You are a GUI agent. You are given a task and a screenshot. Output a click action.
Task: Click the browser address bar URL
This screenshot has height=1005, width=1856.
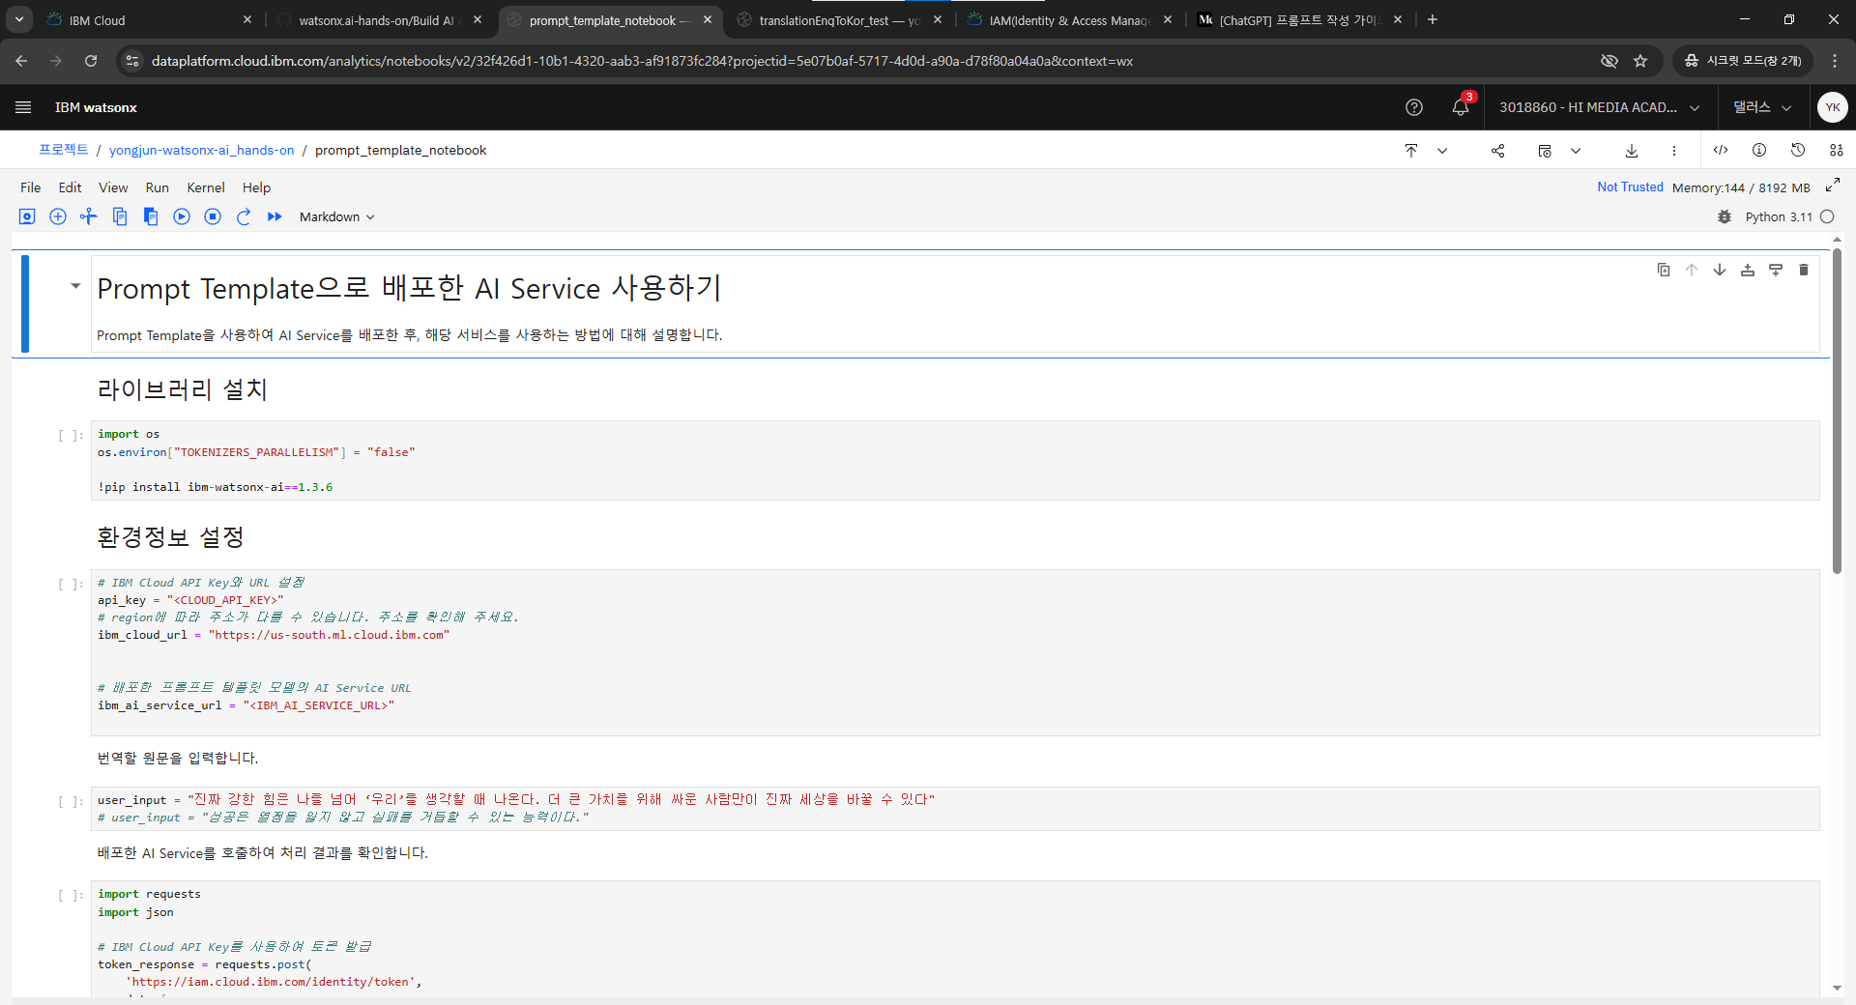642,61
